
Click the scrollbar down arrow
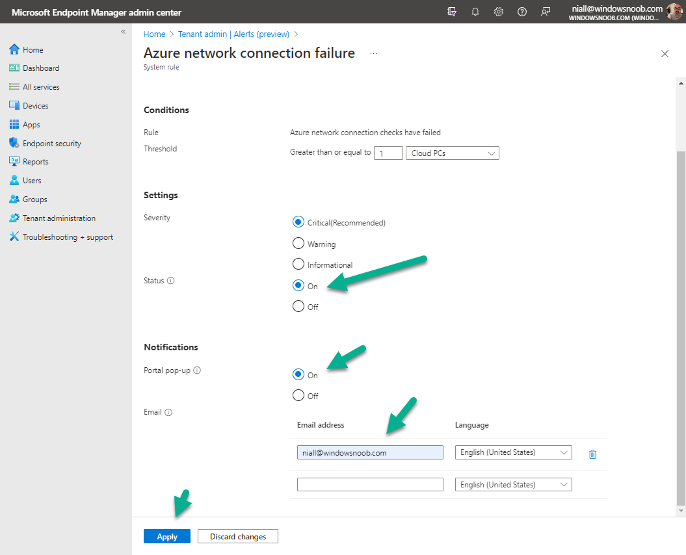click(x=681, y=510)
